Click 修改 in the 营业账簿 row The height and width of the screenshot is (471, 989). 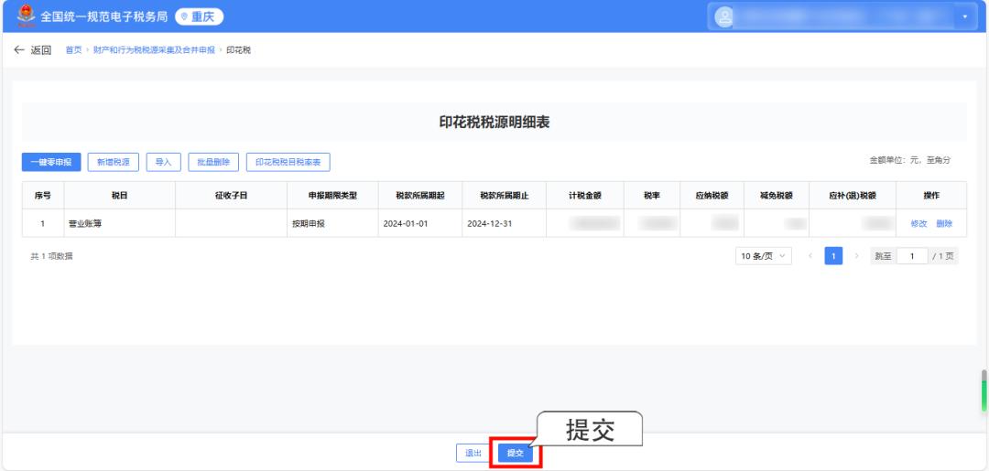[x=918, y=223]
